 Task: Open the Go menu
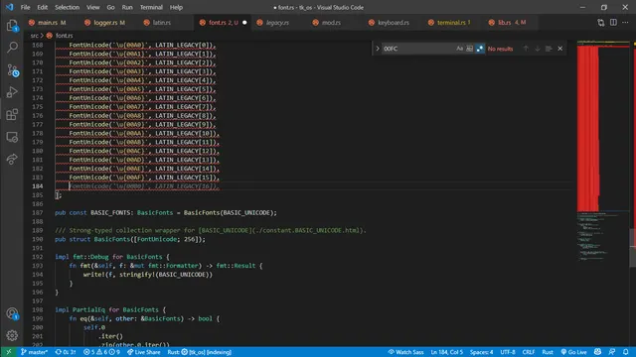tap(110, 7)
